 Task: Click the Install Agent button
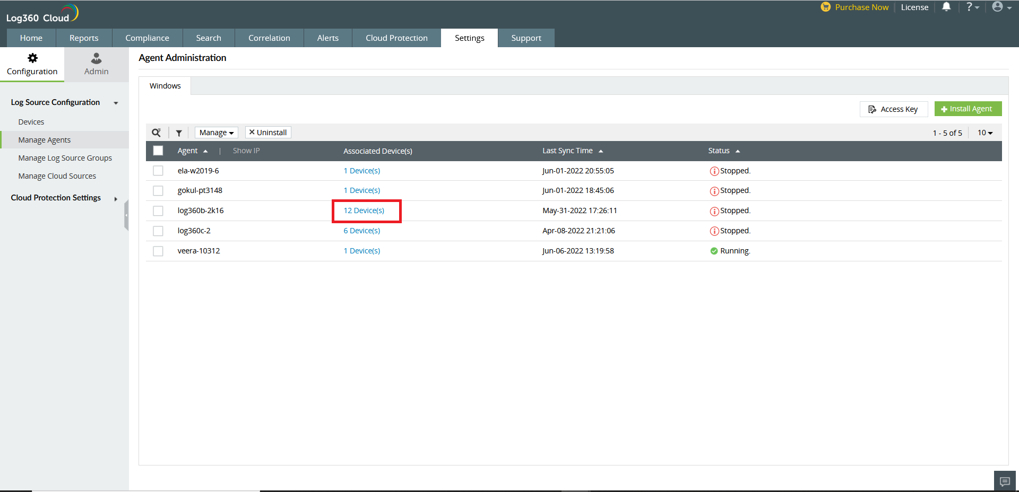click(x=968, y=109)
